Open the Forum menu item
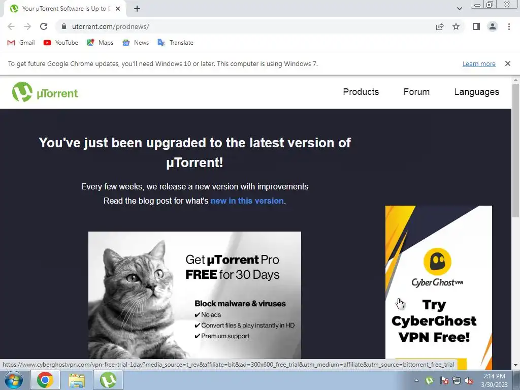Screen dimensions: 520x390 pyautogui.click(x=416, y=92)
